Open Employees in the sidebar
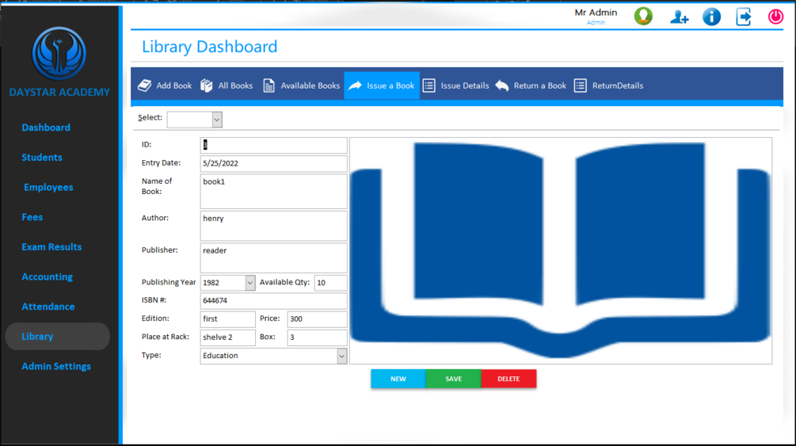The height and width of the screenshot is (446, 796). tap(48, 188)
